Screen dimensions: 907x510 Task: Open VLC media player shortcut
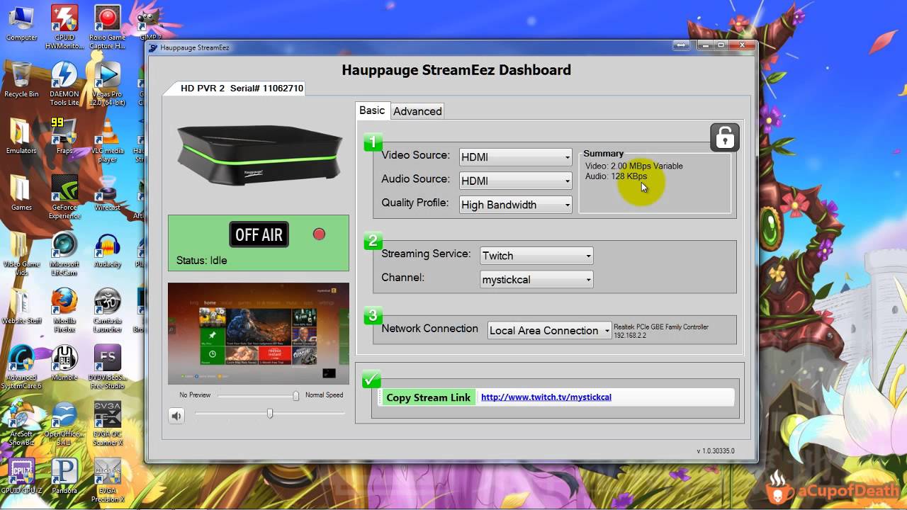tap(107, 140)
